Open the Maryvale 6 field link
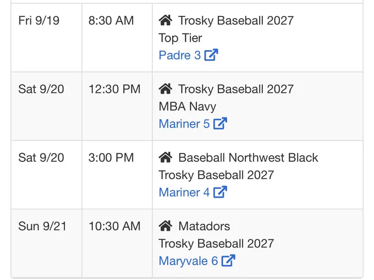The width and height of the screenshot is (374, 280). click(197, 261)
